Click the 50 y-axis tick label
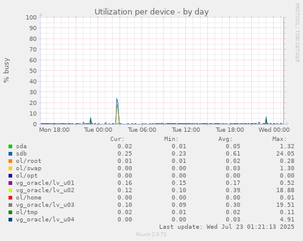Image resolution: width=303 pixels, height=241 pixels. coord(33,71)
